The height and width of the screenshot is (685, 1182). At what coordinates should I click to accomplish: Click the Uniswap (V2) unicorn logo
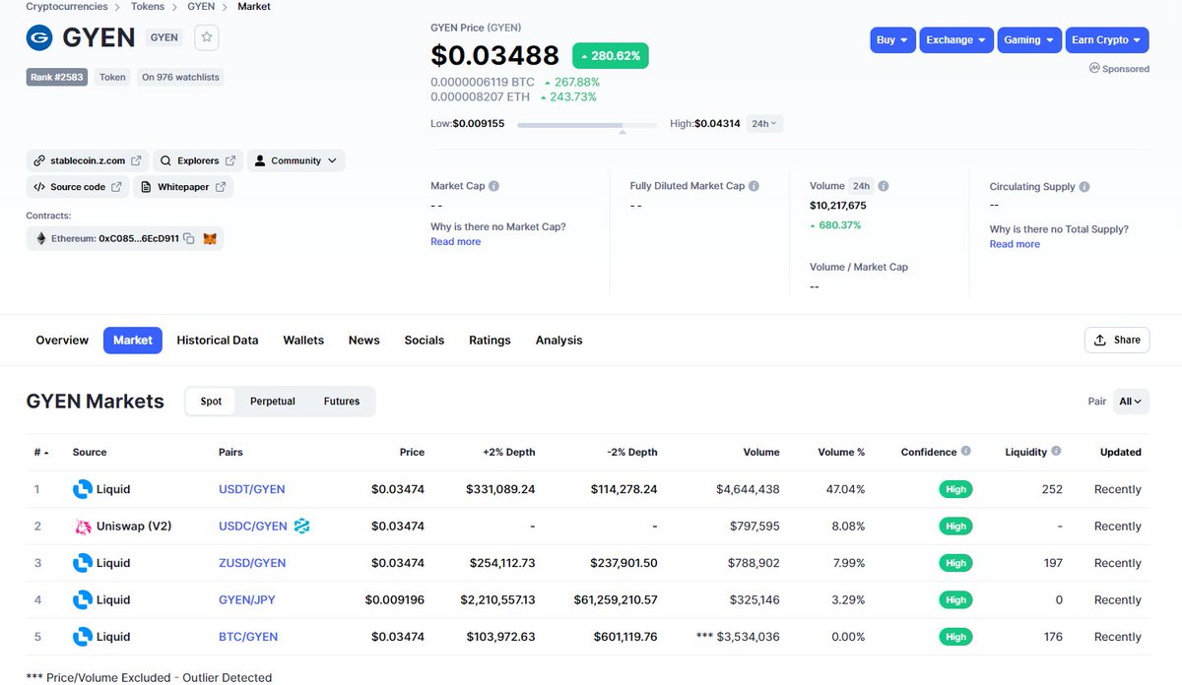[83, 527]
